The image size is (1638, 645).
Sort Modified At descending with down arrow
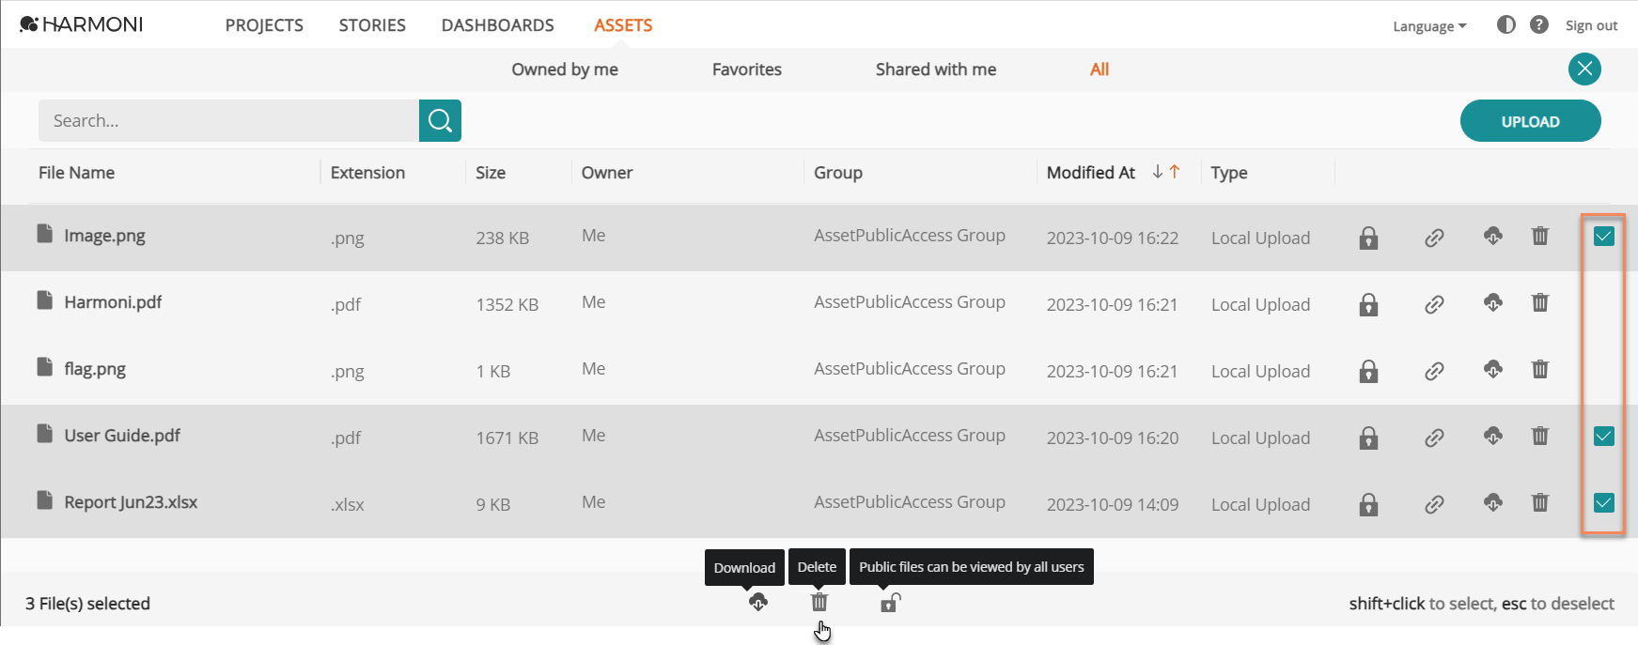tap(1158, 172)
